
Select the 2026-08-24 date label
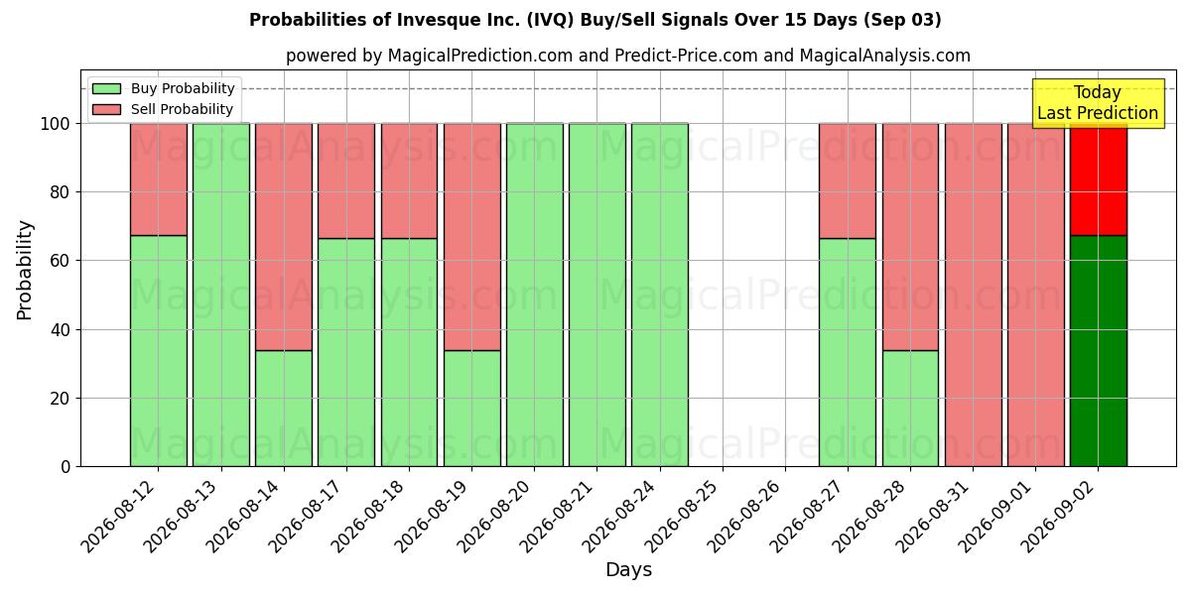(621, 515)
